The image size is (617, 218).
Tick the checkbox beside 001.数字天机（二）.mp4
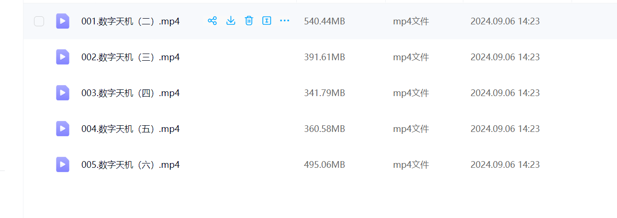pyautogui.click(x=39, y=21)
